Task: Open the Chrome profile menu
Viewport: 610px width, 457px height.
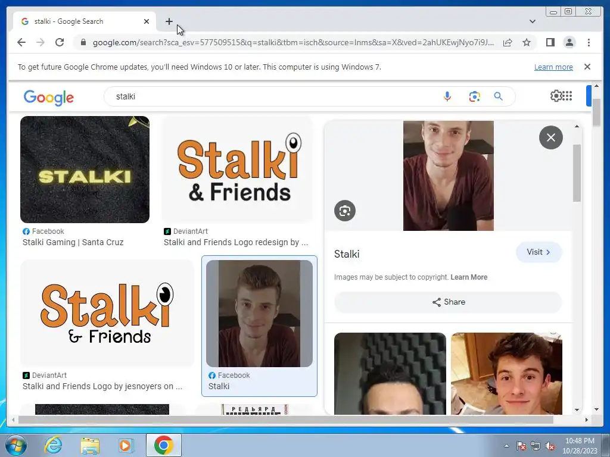Action: pos(569,42)
